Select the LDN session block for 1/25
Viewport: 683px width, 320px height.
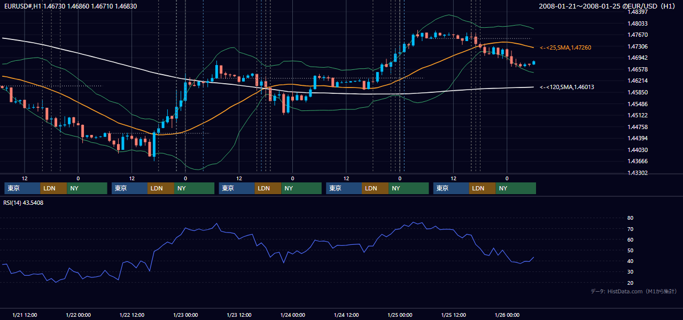[x=482, y=188]
